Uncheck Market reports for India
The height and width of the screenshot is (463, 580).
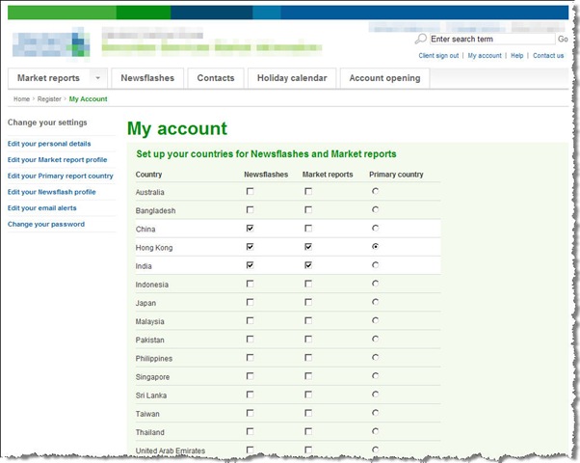[x=308, y=265]
